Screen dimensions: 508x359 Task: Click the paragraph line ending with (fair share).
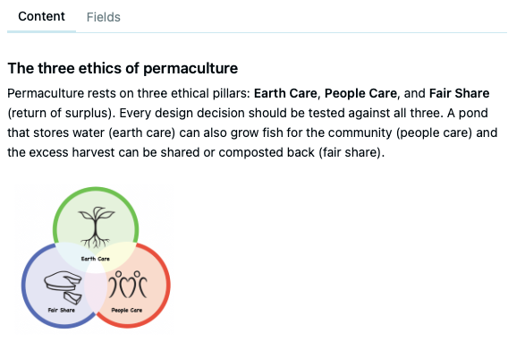[x=196, y=152]
